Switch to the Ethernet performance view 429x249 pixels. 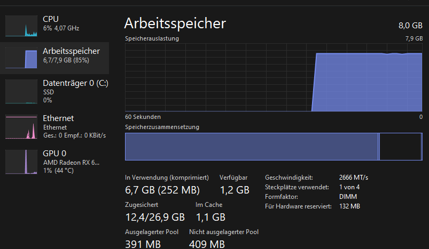click(58, 118)
